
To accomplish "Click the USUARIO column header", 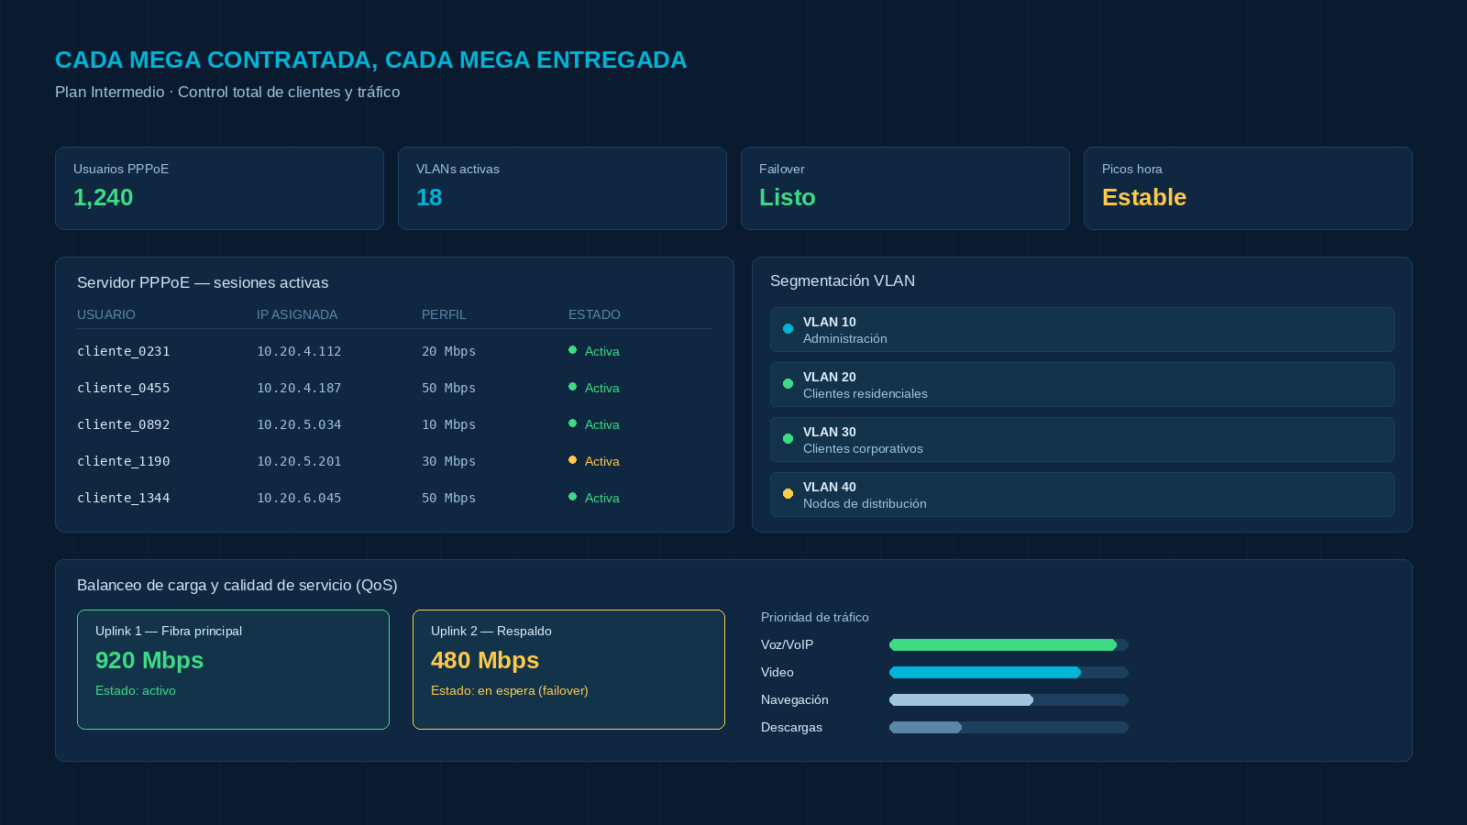I will pyautogui.click(x=106, y=314).
